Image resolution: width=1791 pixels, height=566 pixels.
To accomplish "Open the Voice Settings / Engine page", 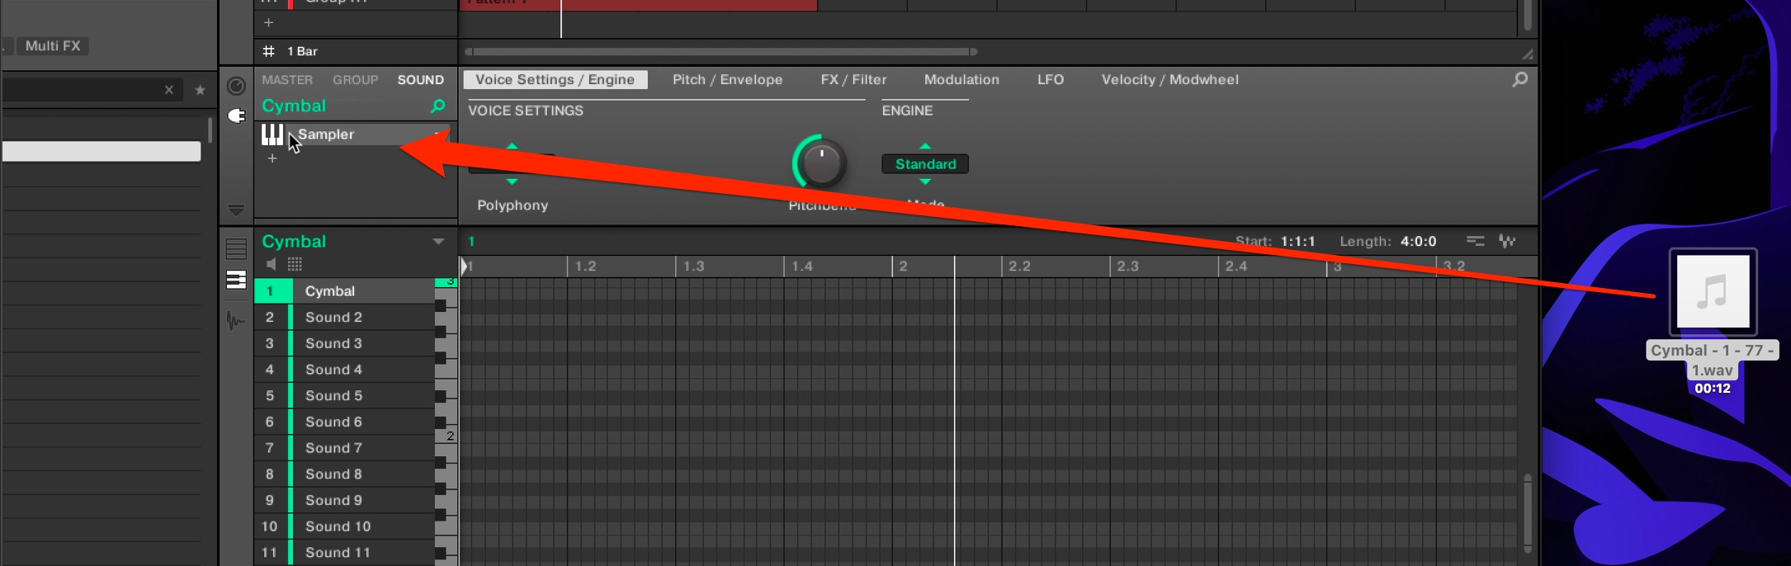I will [555, 79].
